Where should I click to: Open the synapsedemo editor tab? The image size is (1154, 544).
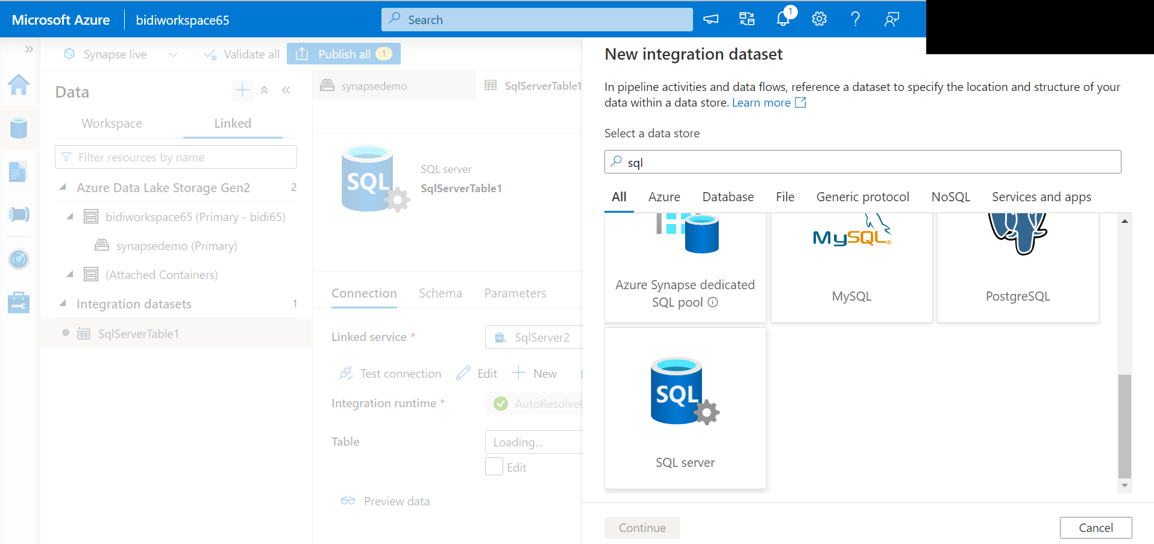coord(394,86)
